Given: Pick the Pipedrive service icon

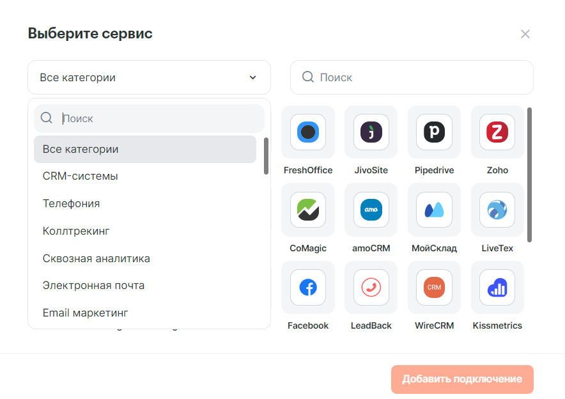Looking at the screenshot, I should 434,132.
